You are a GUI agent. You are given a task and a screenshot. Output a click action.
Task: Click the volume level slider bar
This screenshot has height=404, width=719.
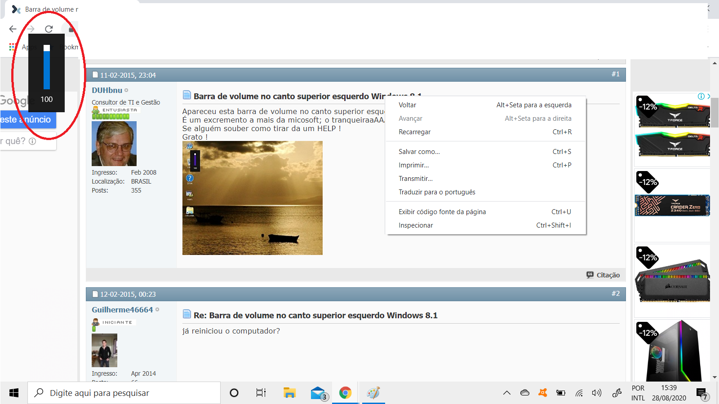pyautogui.click(x=47, y=67)
